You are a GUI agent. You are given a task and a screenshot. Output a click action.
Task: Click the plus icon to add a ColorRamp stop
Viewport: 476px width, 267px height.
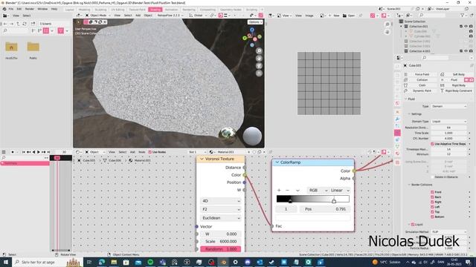pos(279,190)
